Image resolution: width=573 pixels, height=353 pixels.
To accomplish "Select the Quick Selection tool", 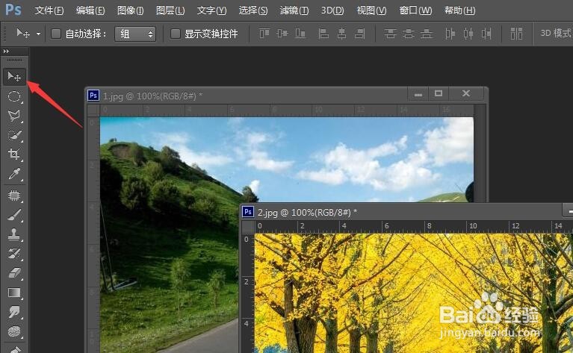I will pyautogui.click(x=14, y=135).
